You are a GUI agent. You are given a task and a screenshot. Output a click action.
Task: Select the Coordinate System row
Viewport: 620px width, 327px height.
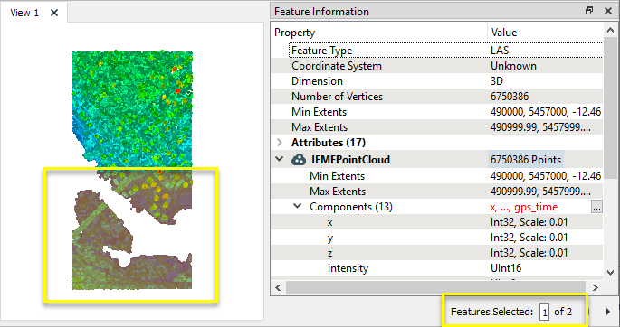pyautogui.click(x=437, y=66)
